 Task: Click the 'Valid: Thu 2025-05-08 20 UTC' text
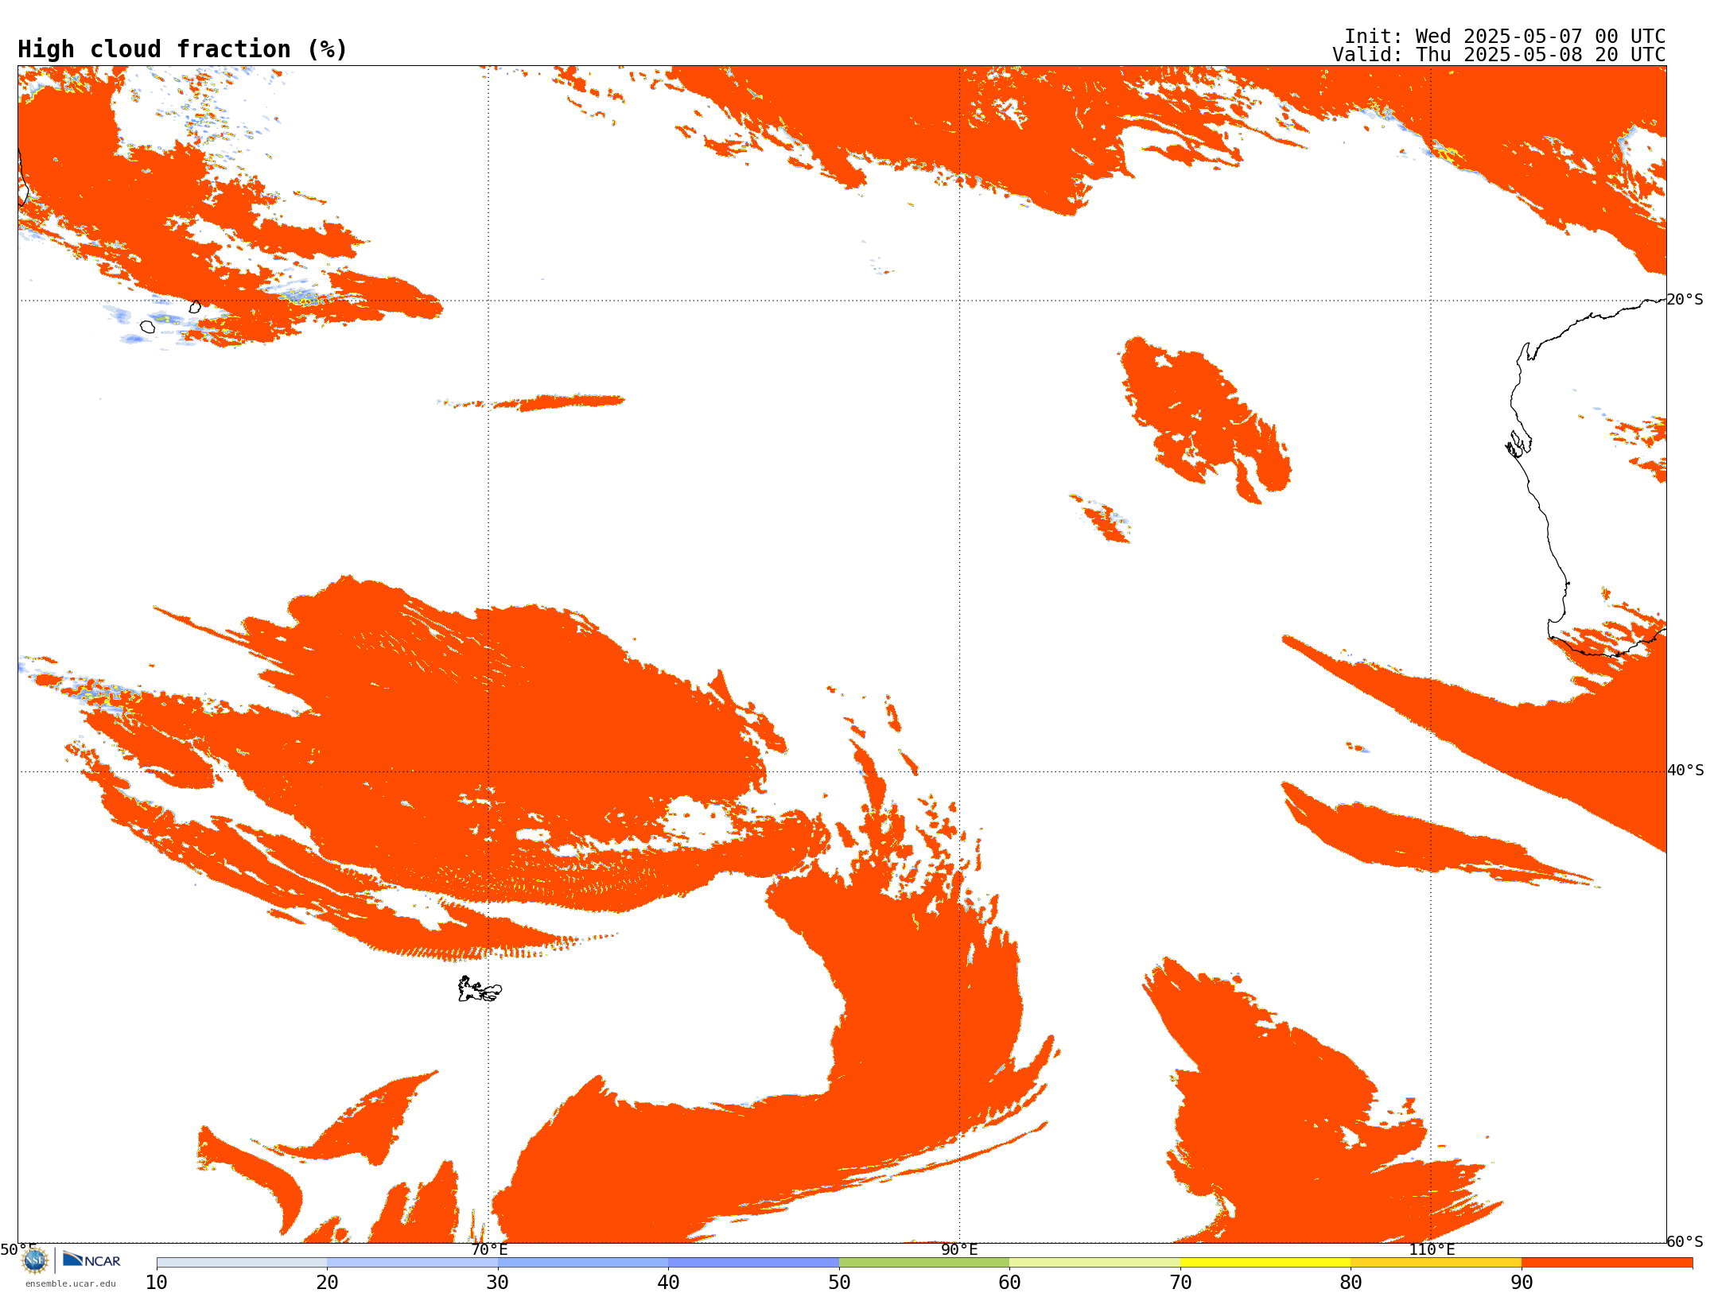coord(1499,55)
